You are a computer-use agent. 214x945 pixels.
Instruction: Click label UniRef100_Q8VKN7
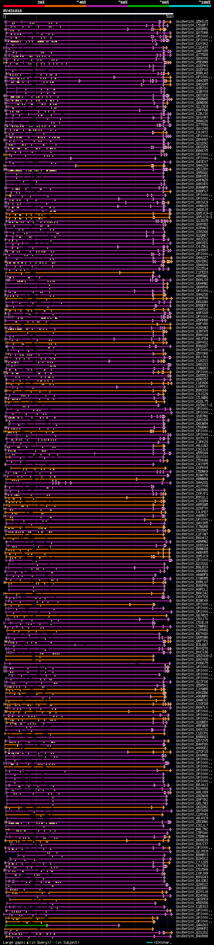[x=192, y=139]
